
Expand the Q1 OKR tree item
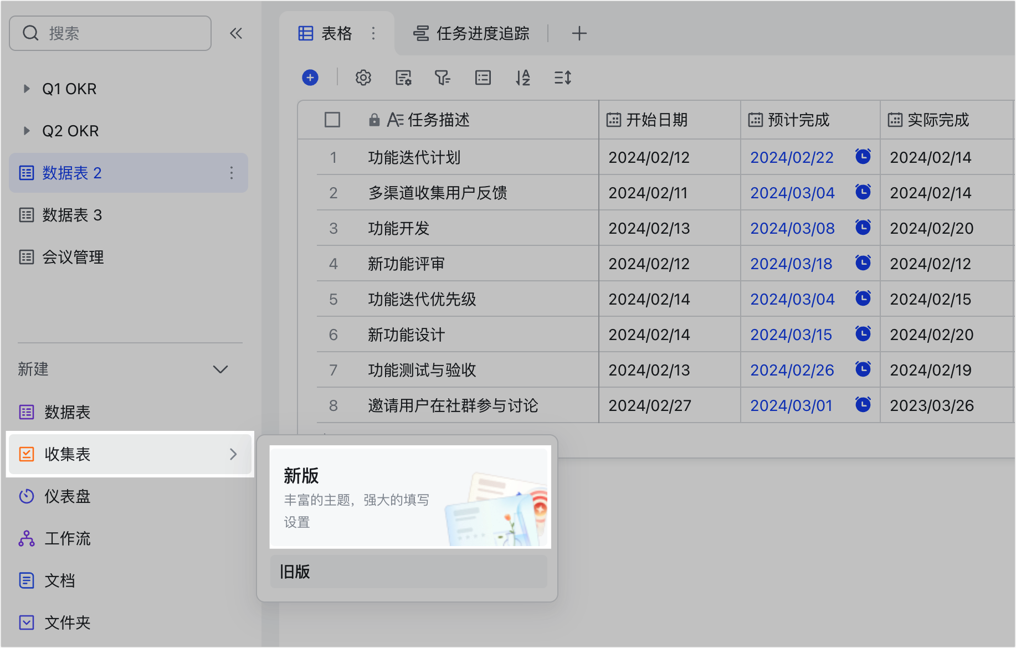(26, 89)
